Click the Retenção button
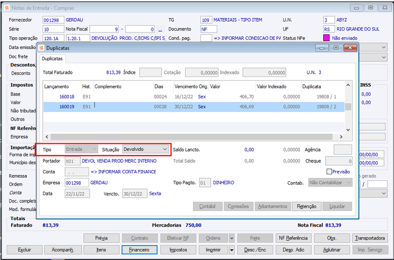 point(306,206)
